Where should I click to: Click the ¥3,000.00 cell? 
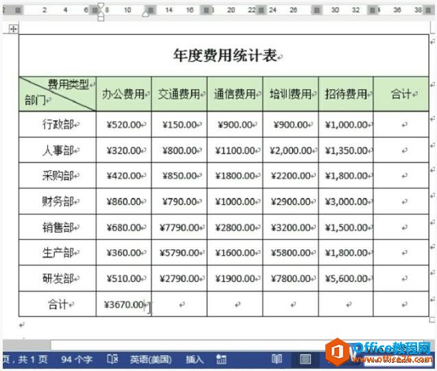pos(346,202)
